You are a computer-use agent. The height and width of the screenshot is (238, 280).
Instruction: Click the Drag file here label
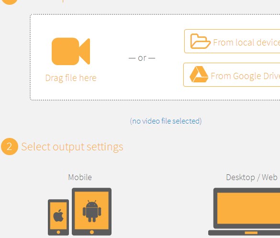tap(71, 78)
